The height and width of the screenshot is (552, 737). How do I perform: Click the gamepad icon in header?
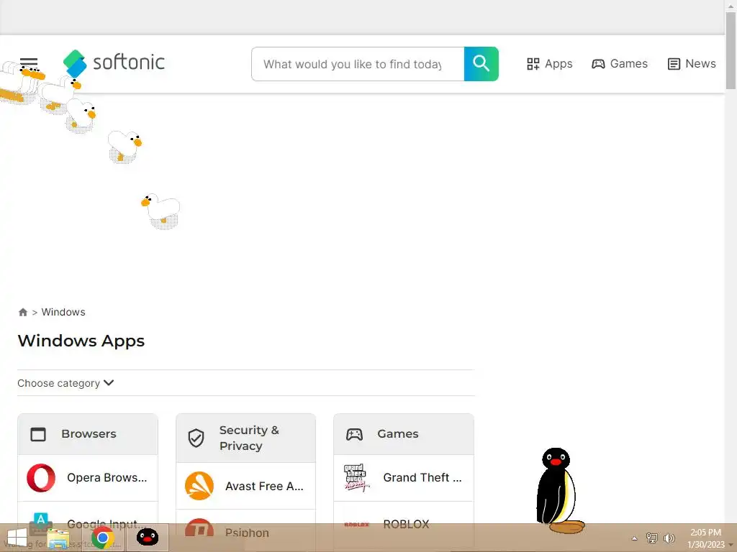(598, 64)
